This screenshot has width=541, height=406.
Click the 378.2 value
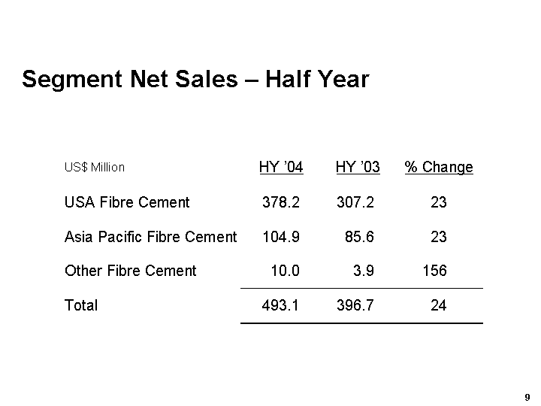(280, 202)
